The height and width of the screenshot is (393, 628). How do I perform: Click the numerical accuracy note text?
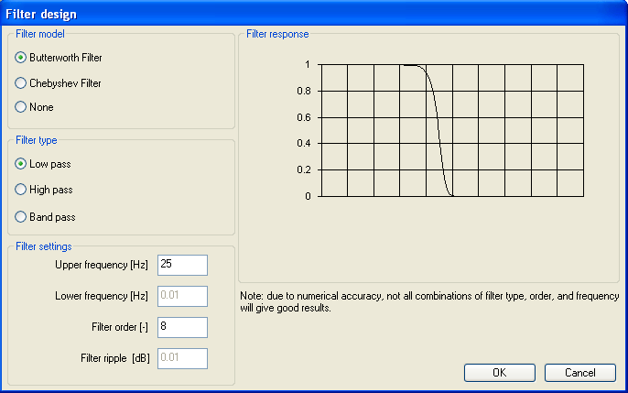[x=428, y=302]
